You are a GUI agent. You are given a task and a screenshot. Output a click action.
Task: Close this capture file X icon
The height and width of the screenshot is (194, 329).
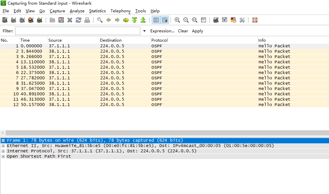[70, 20]
